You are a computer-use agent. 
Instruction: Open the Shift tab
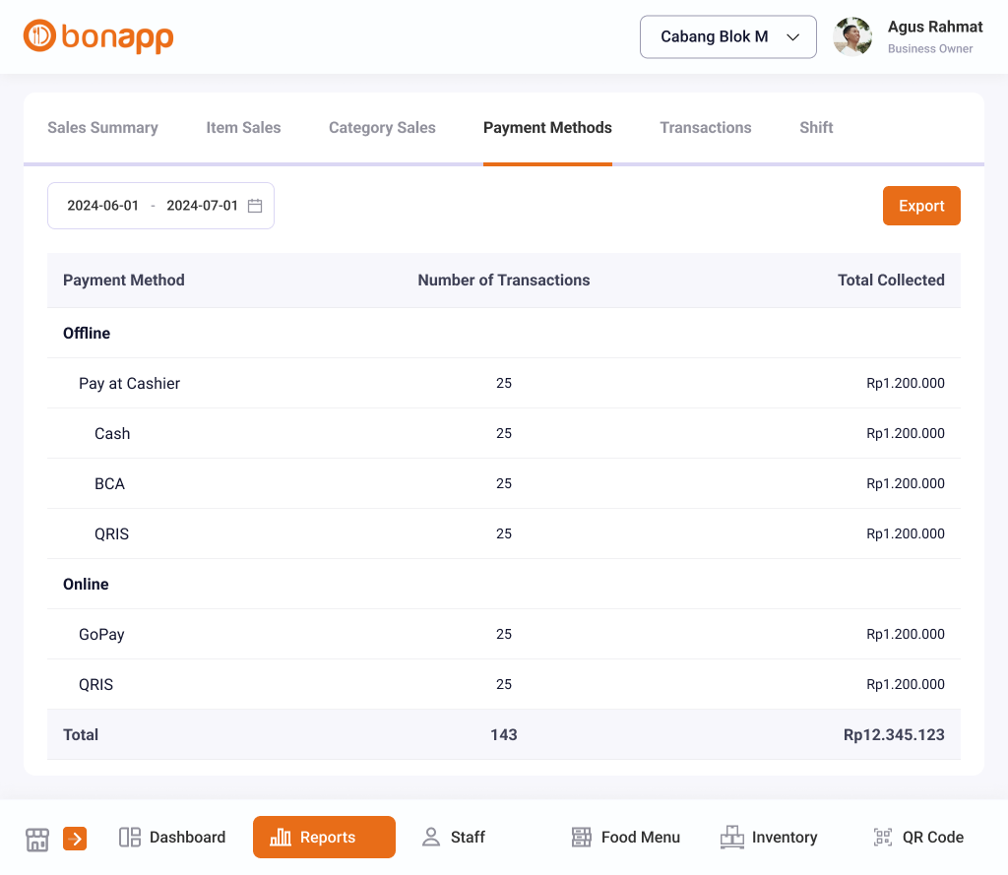point(816,127)
